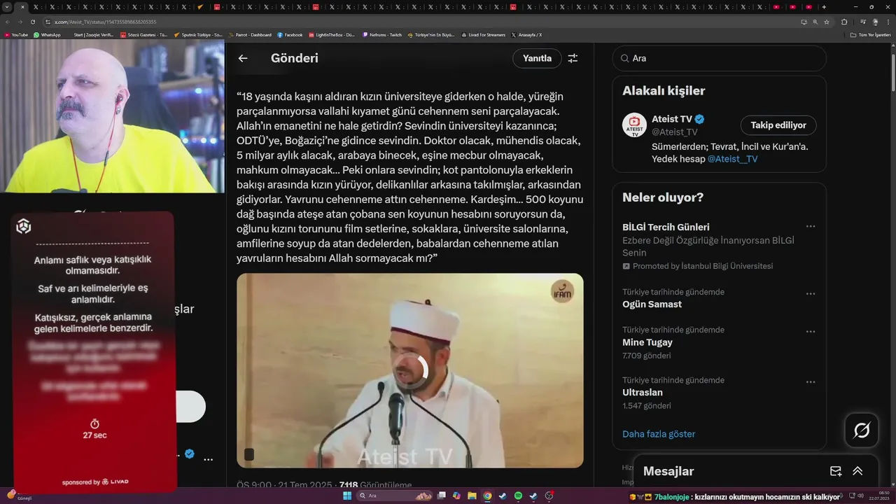Open the three-dot menu near the verified badge
The width and height of the screenshot is (896, 504).
(x=208, y=460)
